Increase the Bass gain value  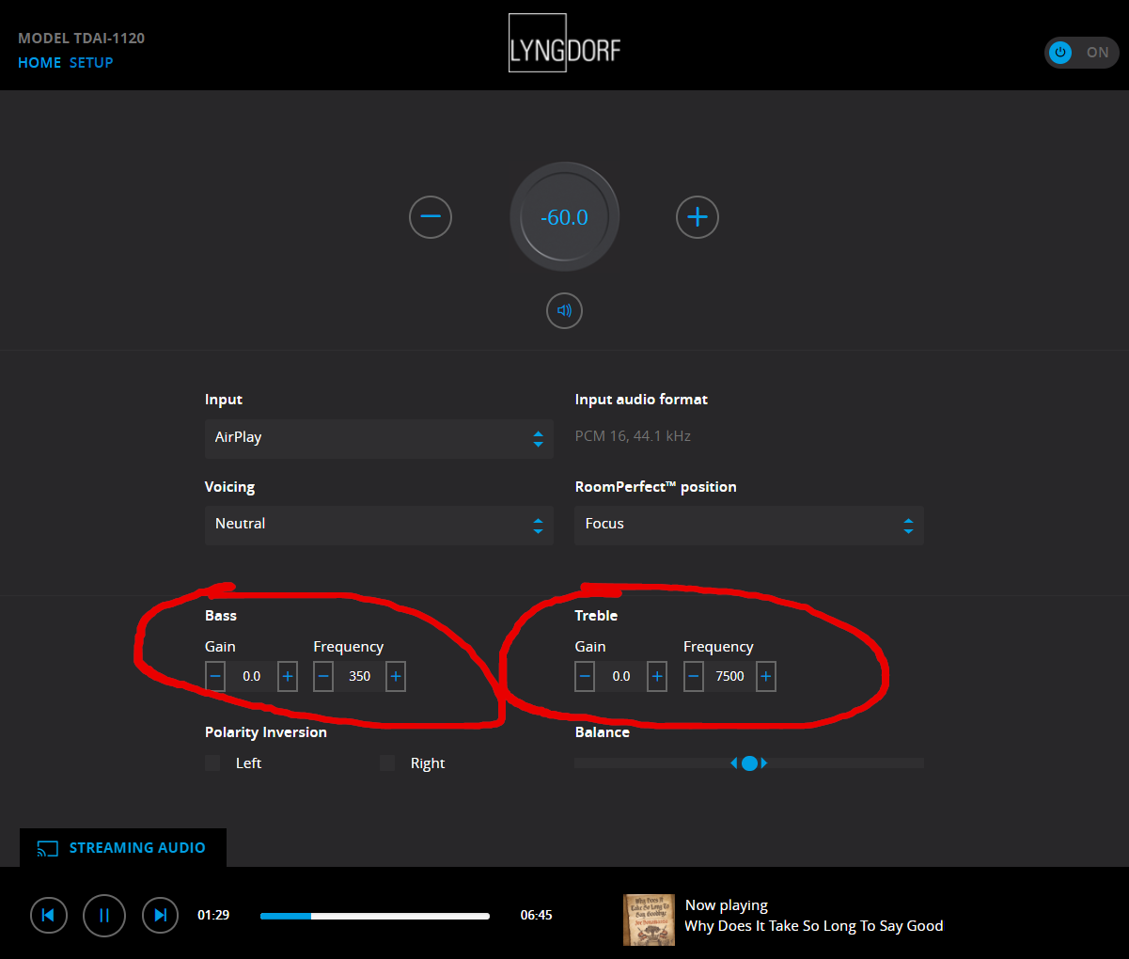point(288,676)
